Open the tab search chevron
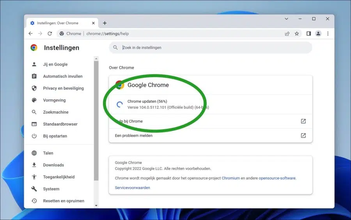This screenshot has width=351, height=220. [286, 19]
